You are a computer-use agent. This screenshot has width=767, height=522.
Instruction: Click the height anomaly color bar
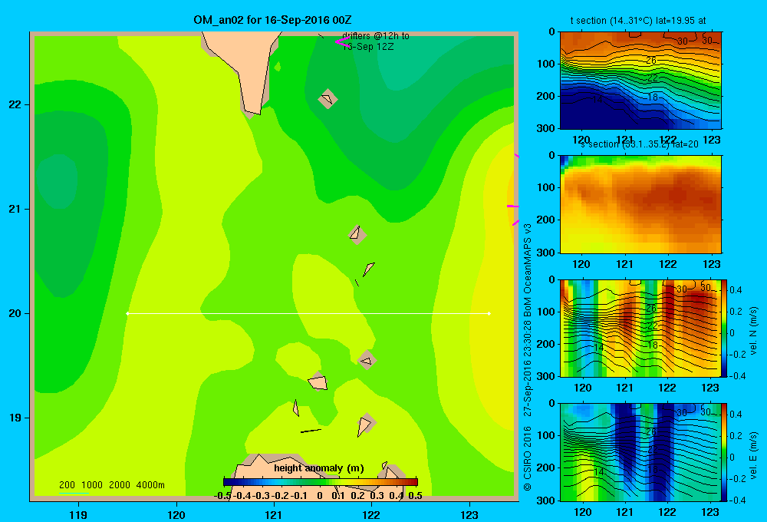pyautogui.click(x=321, y=482)
